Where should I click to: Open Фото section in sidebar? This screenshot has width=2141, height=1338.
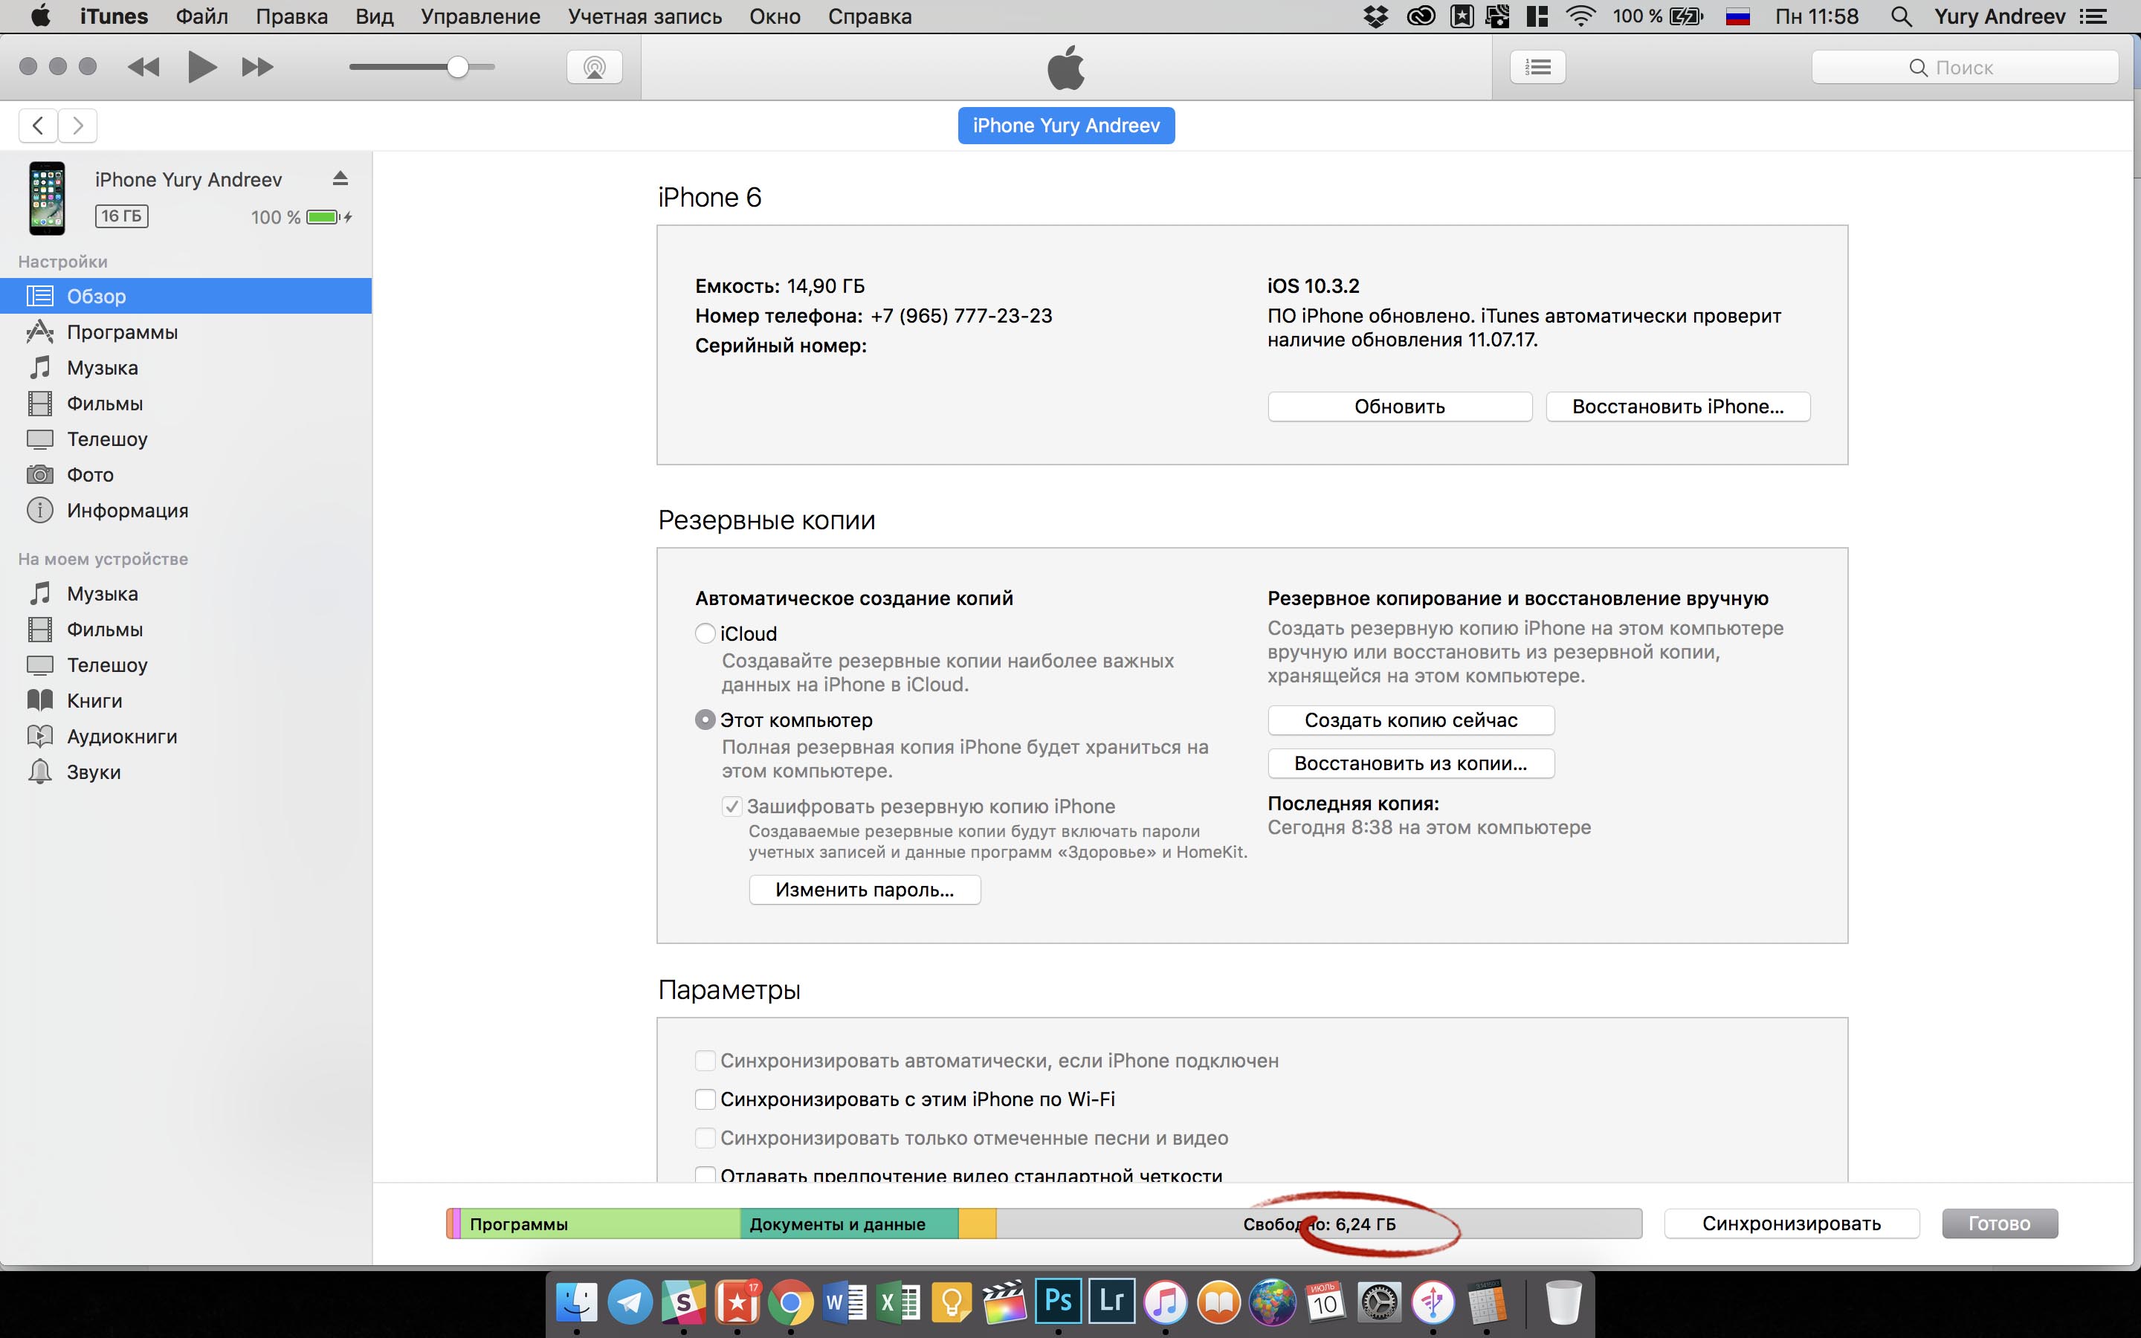pos(90,474)
